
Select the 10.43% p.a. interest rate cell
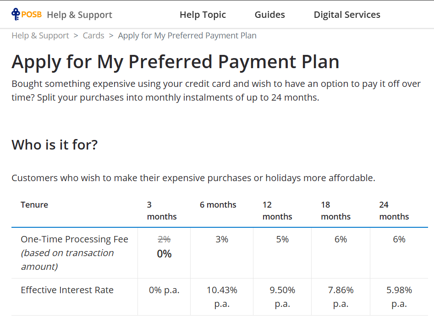click(222, 297)
